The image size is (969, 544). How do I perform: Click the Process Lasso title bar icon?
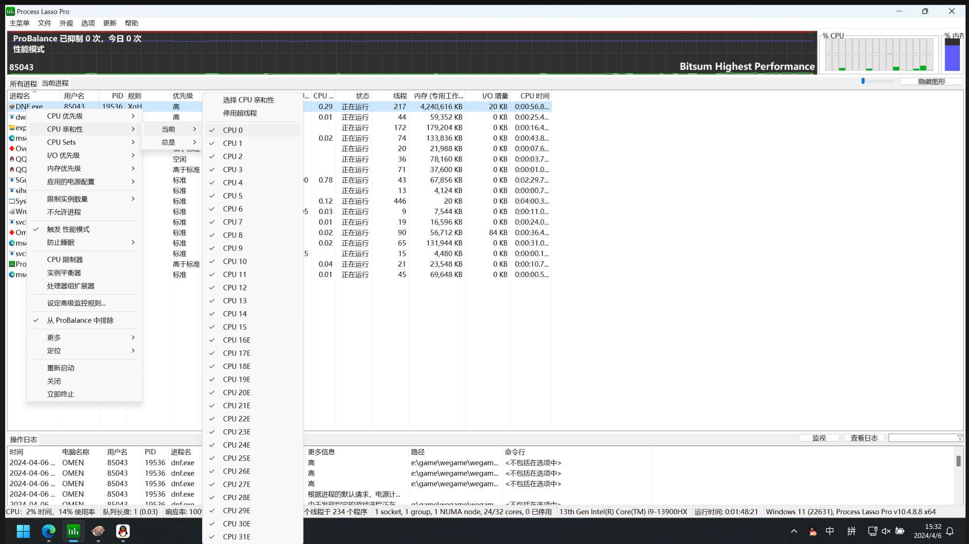[10, 11]
